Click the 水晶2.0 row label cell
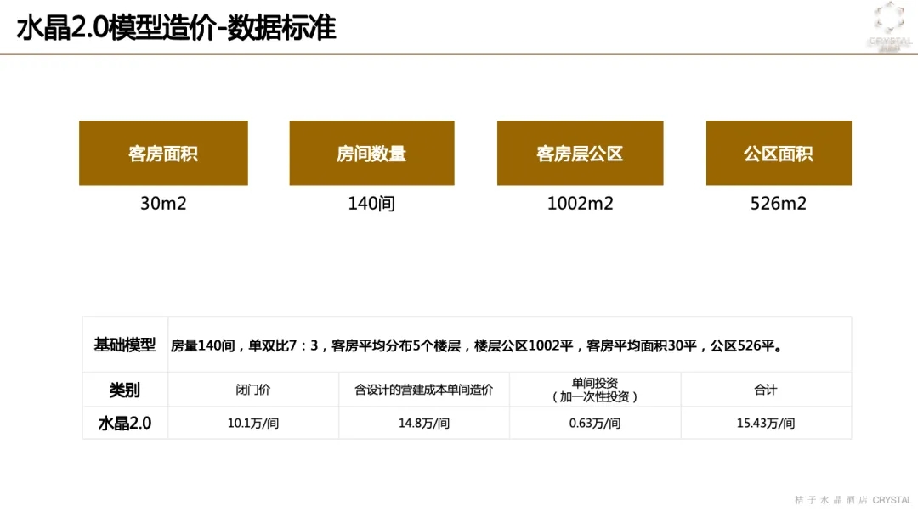The width and height of the screenshot is (918, 511). (x=125, y=423)
